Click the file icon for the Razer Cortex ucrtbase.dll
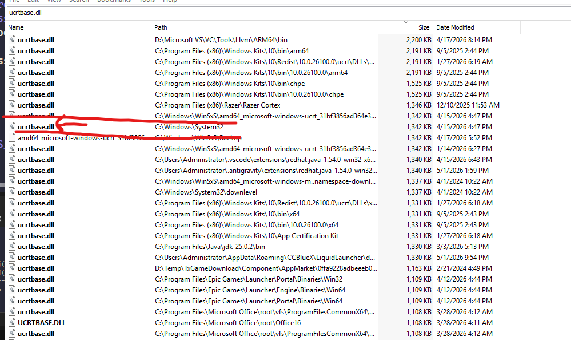The image size is (571, 340). [x=12, y=105]
